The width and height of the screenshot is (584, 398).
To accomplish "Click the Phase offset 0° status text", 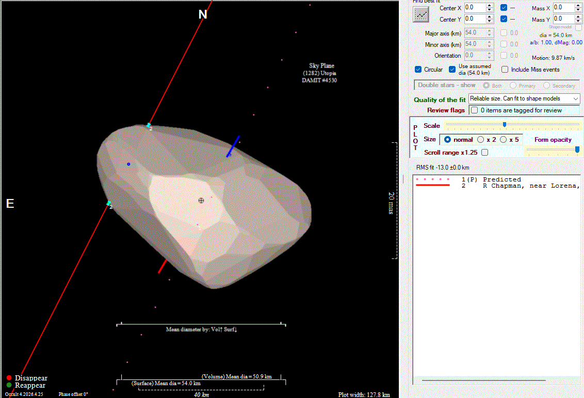I will 73,394.
